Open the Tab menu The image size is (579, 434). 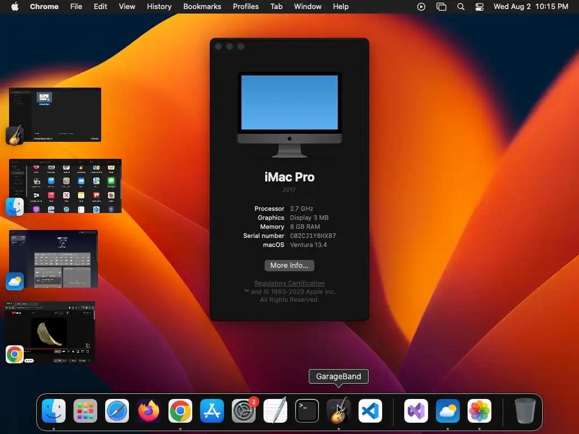pyautogui.click(x=276, y=7)
